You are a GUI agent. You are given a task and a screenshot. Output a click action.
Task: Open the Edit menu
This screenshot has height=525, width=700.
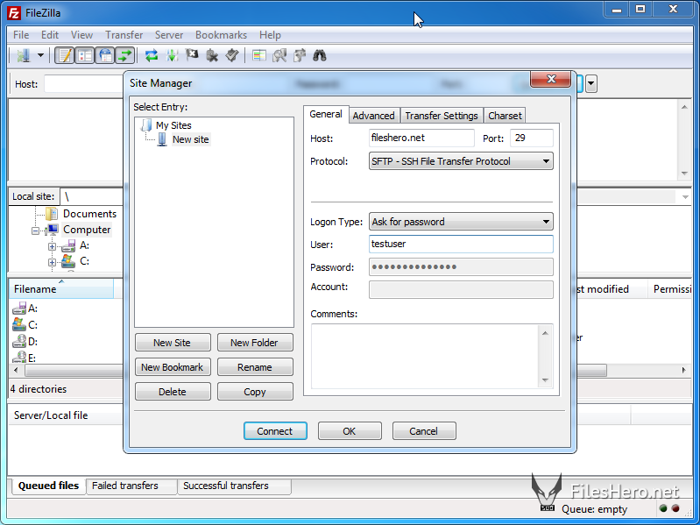pyautogui.click(x=50, y=35)
